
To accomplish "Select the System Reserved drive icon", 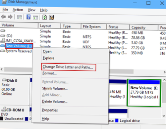I will (3, 51).
